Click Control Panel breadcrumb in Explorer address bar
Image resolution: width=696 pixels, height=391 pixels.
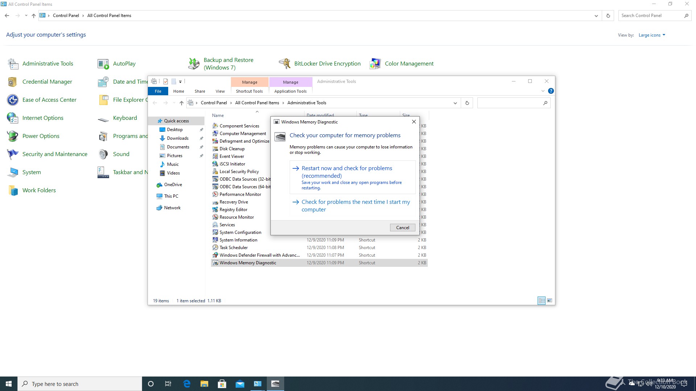coord(214,103)
